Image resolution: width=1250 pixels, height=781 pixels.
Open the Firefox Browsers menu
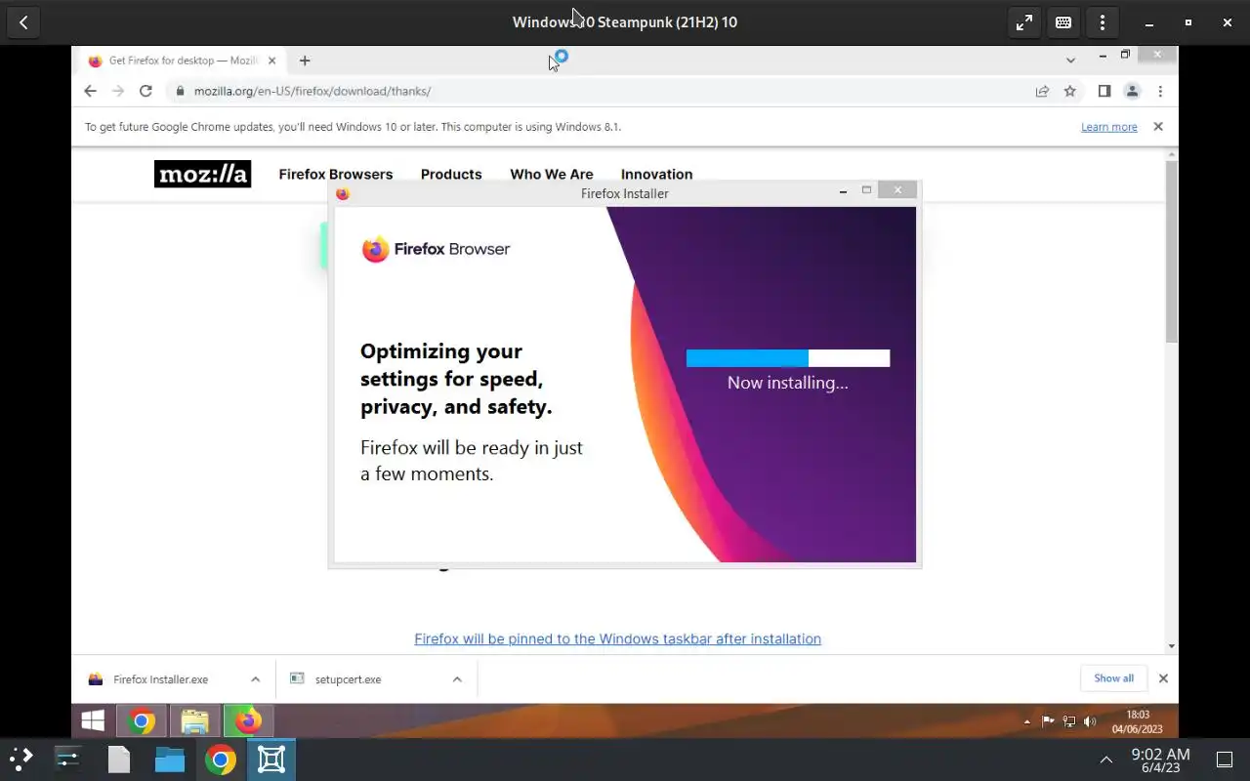(336, 174)
